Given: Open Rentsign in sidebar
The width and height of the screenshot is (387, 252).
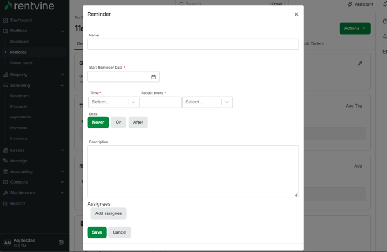Looking at the screenshot, I should pos(18,161).
